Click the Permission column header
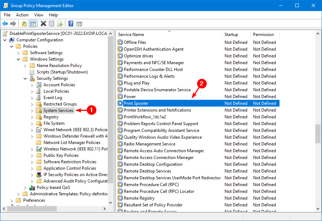 click(263, 35)
